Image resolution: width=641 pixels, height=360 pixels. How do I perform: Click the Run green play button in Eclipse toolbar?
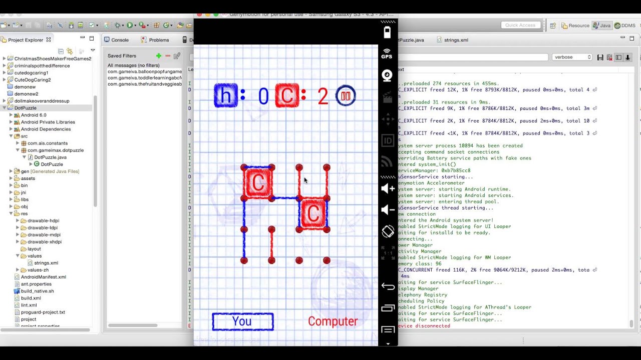pyautogui.click(x=130, y=25)
